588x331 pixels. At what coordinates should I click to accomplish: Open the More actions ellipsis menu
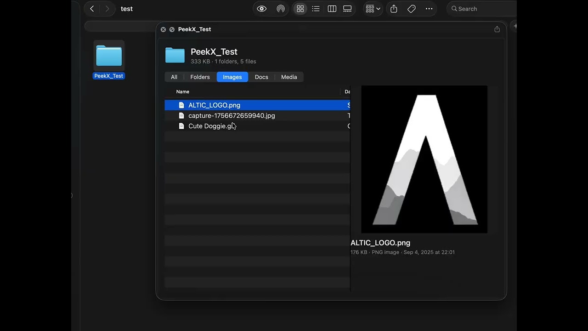click(x=429, y=9)
